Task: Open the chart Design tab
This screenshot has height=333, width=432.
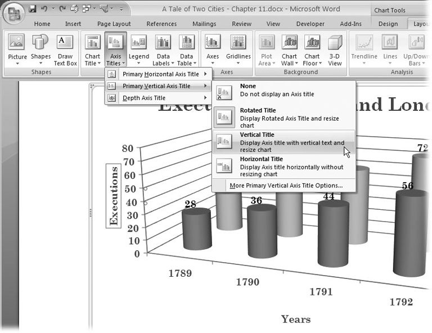Action: coord(388,24)
